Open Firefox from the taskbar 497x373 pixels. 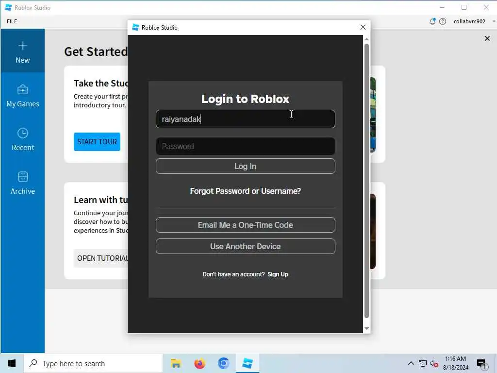pos(199,363)
